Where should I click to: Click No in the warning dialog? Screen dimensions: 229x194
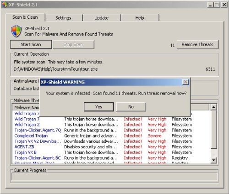(x=131, y=107)
